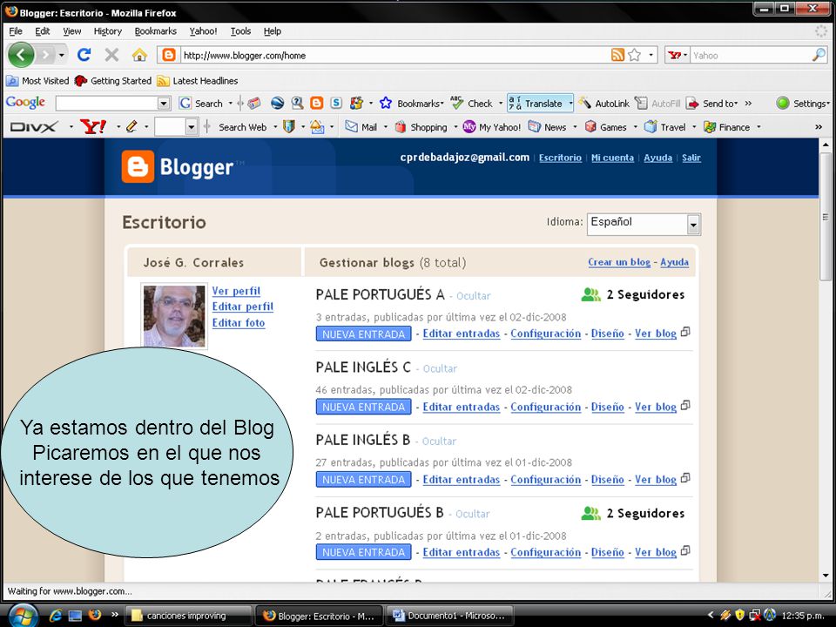Subscribe using the RSS feed icon in address bar
The width and height of the screenshot is (836, 627).
tap(617, 55)
